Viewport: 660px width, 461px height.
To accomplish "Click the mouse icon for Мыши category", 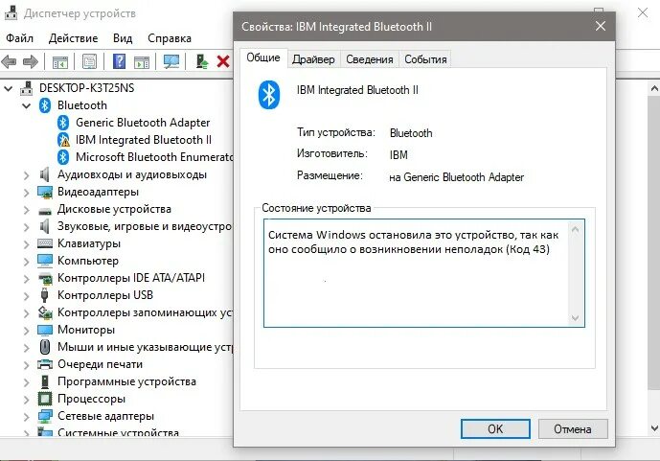I will click(x=45, y=347).
